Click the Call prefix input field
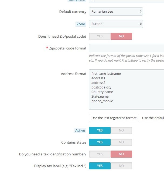This screenshot has width=164, height=171. [126, 1]
